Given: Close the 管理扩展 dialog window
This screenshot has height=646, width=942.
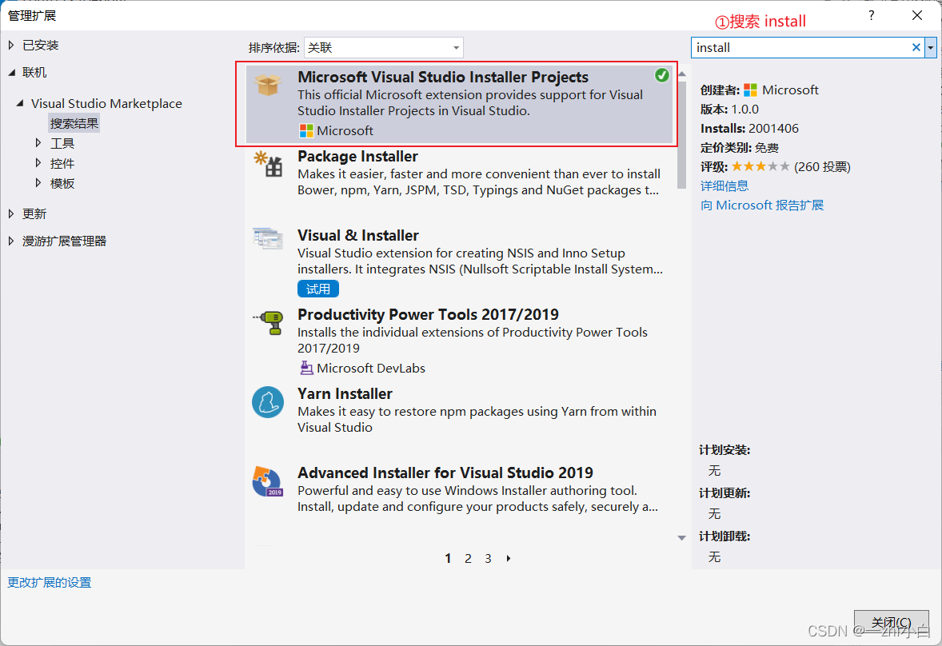Looking at the screenshot, I should (x=916, y=16).
